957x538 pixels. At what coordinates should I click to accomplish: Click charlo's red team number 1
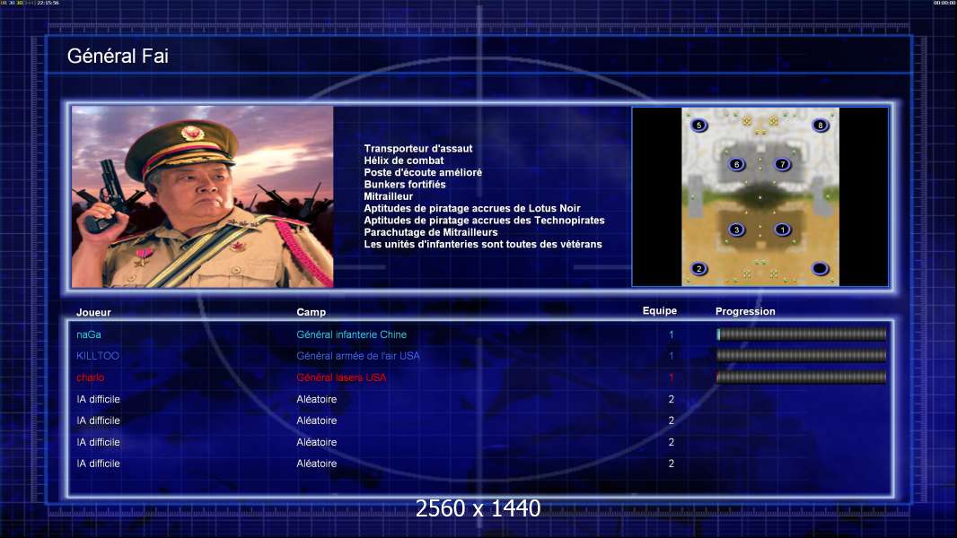tap(672, 377)
